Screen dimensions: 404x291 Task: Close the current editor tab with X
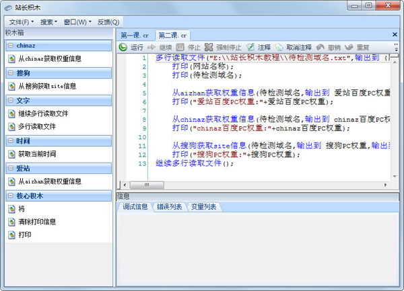395,34
